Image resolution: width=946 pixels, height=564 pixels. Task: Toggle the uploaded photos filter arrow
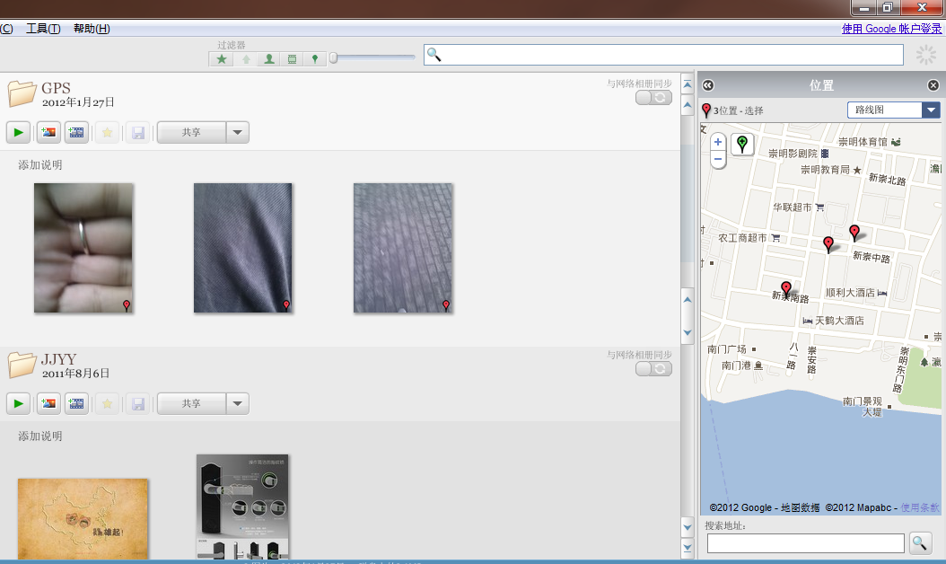click(x=246, y=59)
